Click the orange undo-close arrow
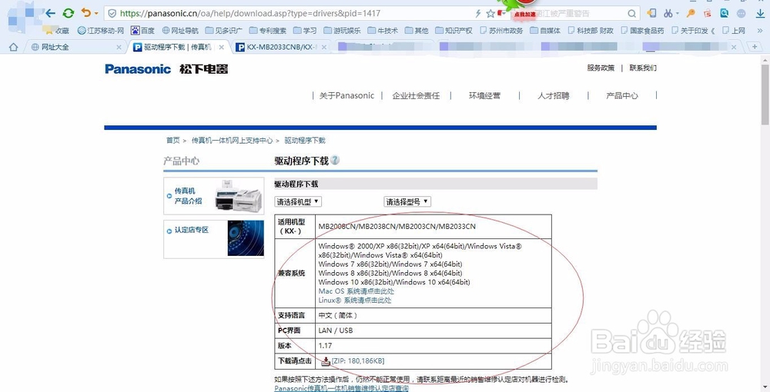The width and height of the screenshot is (770, 392). click(x=86, y=13)
